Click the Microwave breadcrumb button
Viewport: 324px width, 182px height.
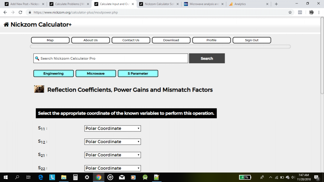point(96,73)
